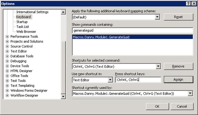
Task: Click the Cancel button
Action: click(182, 106)
